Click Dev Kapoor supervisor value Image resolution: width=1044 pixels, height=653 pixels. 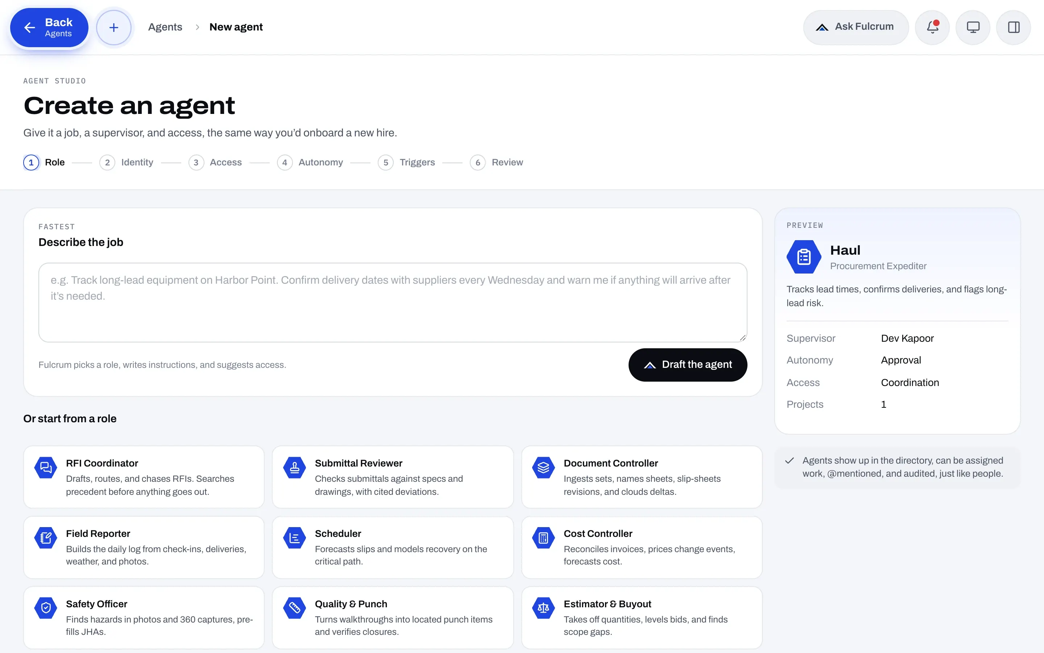click(907, 338)
